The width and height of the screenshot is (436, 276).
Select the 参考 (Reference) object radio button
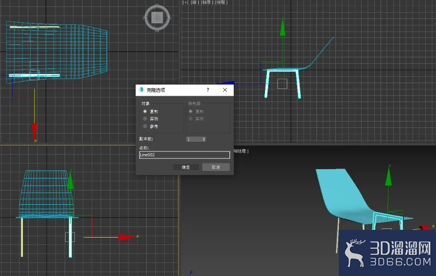pos(145,126)
